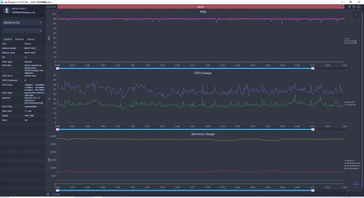Switch to the Setting tab
364x198 pixels.
tap(19, 39)
